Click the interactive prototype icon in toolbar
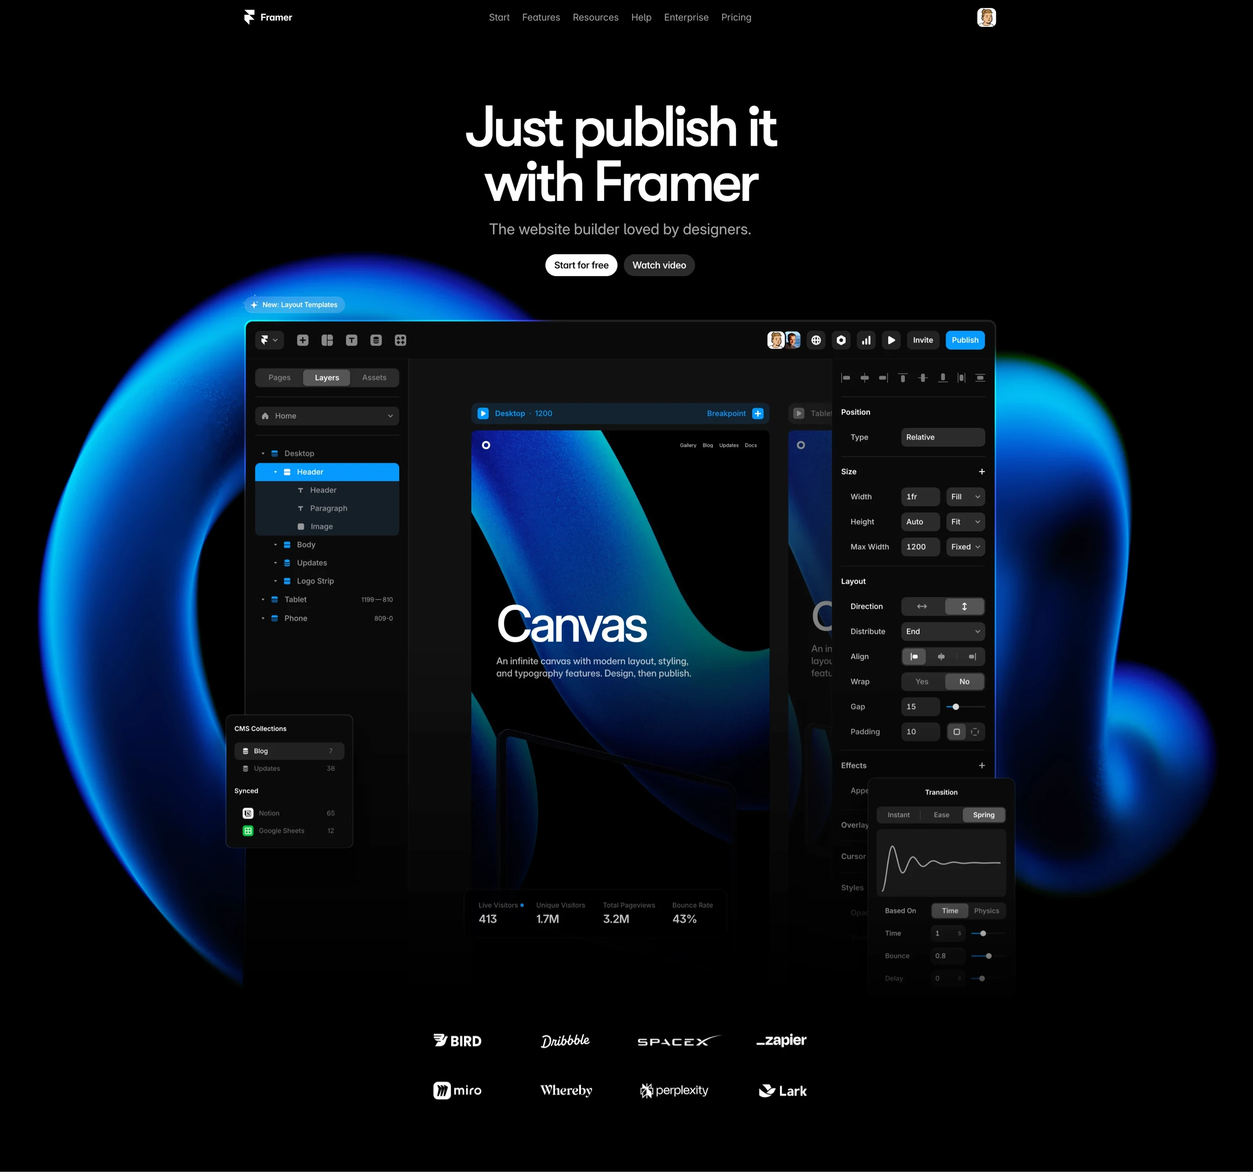 (893, 340)
